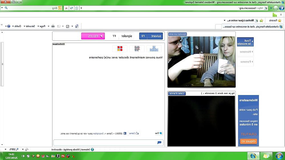Open the 'Liste d'amis' button
This screenshot has height=160, width=285.
tap(177, 93)
